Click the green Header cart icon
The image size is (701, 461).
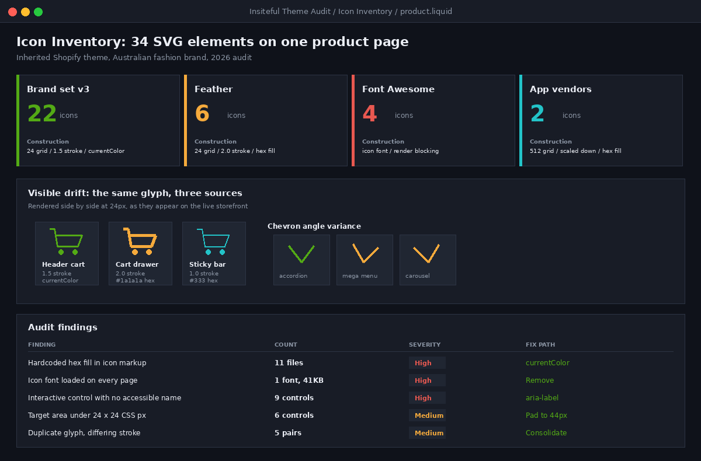(67, 242)
